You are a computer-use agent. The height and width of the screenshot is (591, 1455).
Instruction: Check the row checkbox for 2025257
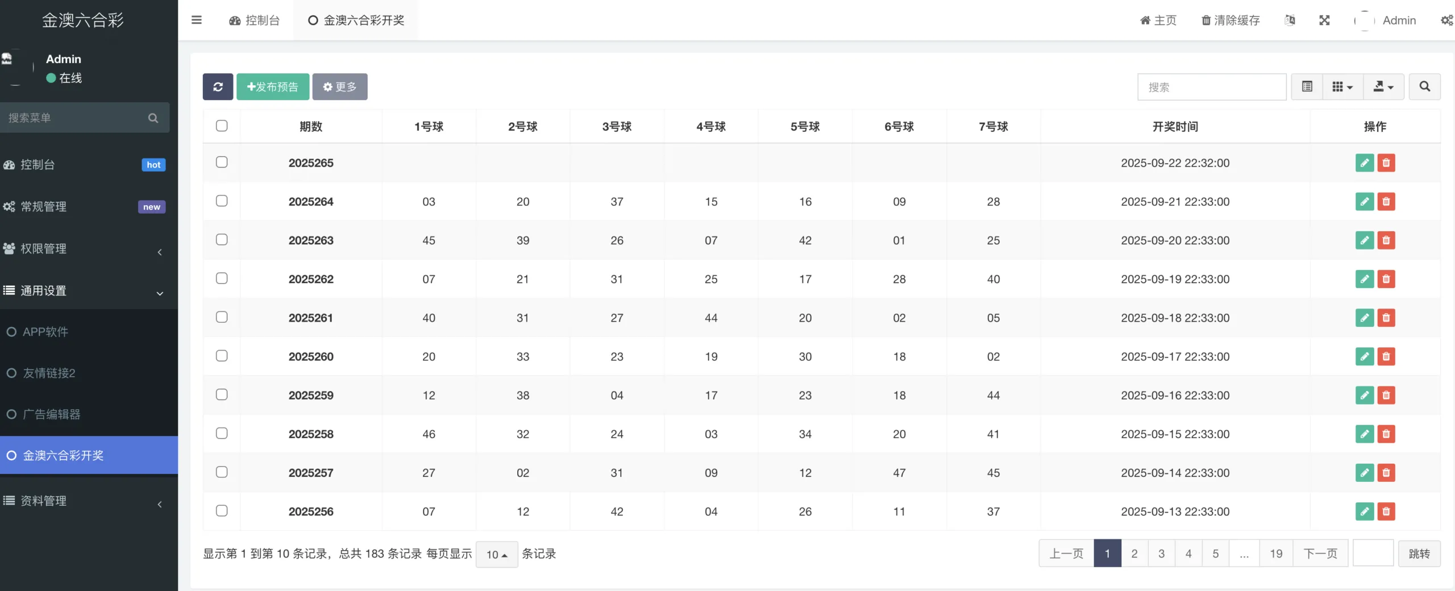click(x=222, y=472)
